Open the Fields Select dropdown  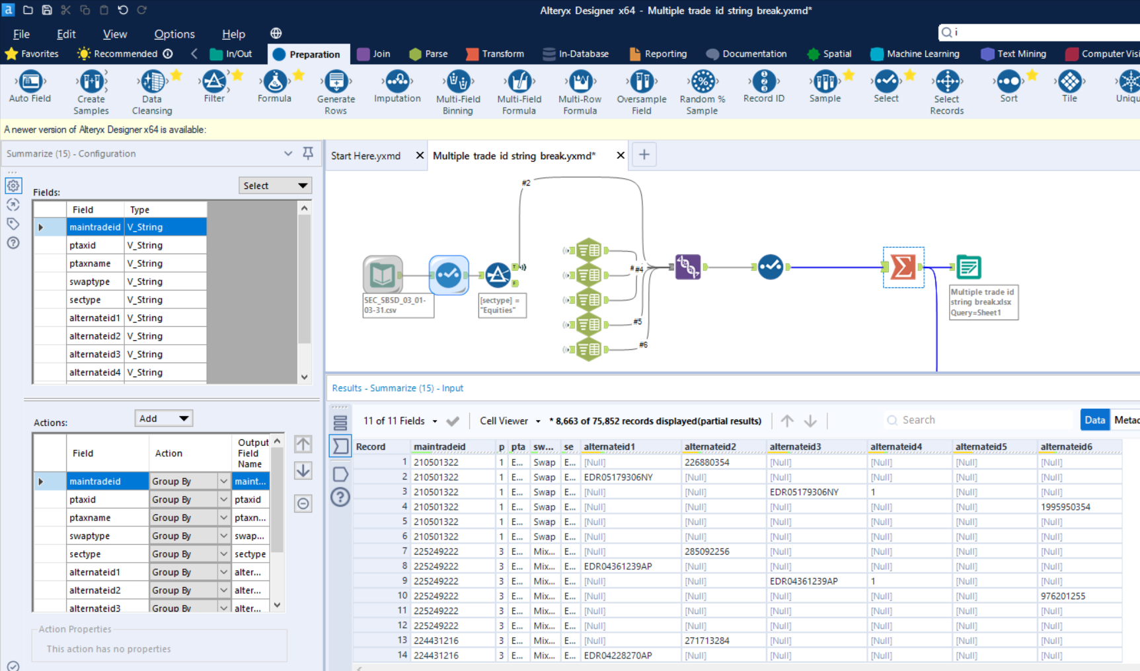(275, 186)
